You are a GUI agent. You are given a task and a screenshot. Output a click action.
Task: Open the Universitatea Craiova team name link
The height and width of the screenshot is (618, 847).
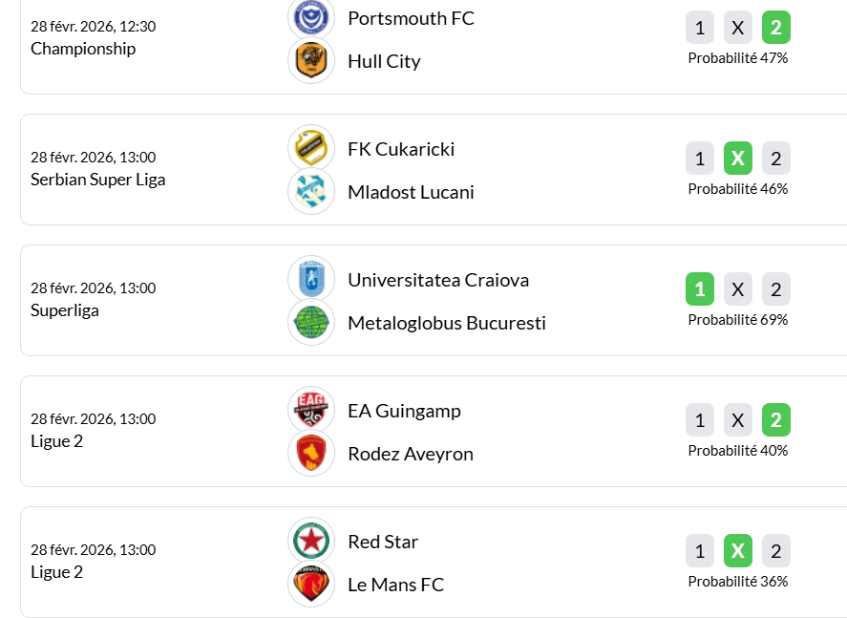point(438,280)
